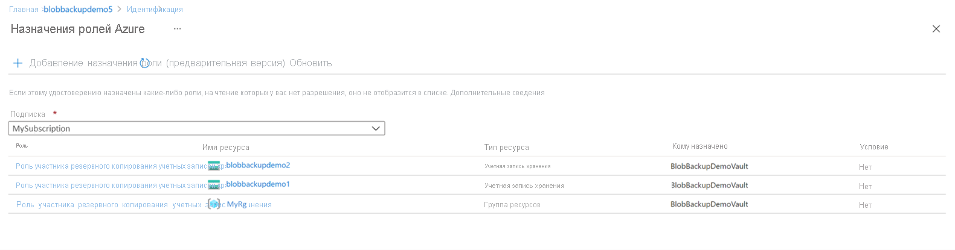Select BlobBackupDemoVault in blobbackupdemo1 row
The width and height of the screenshot is (955, 250).
pos(709,186)
